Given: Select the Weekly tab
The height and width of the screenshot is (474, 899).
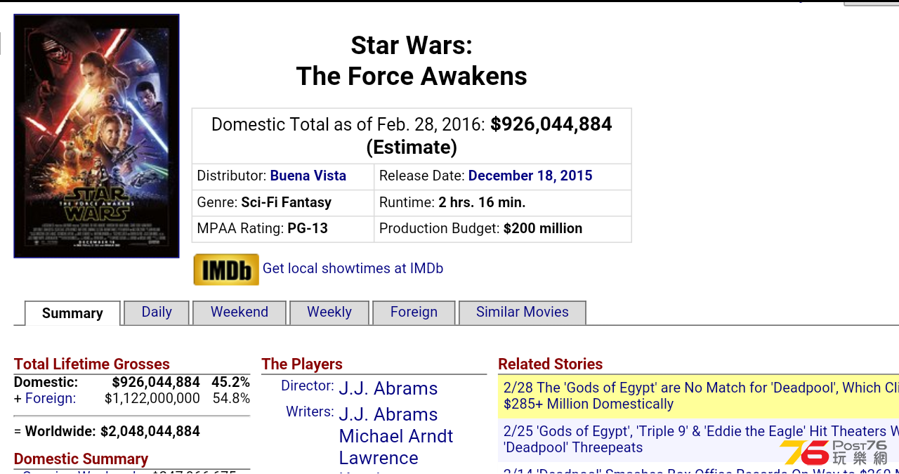Looking at the screenshot, I should pos(329,312).
